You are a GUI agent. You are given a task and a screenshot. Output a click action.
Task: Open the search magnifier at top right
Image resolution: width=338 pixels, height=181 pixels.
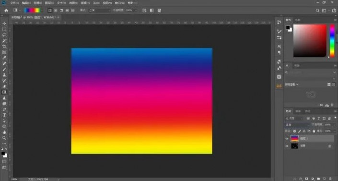click(x=317, y=11)
